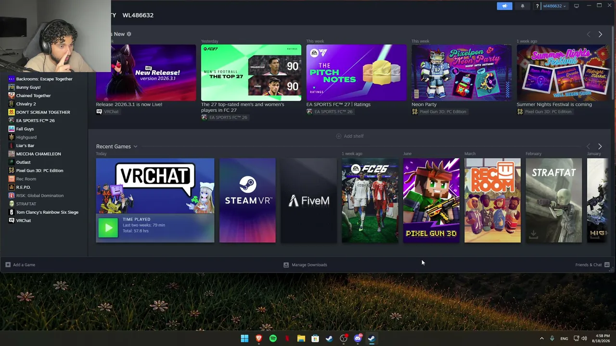Viewport: 616px width, 346px height.
Task: Open the notifications bell
Action: coord(523,6)
